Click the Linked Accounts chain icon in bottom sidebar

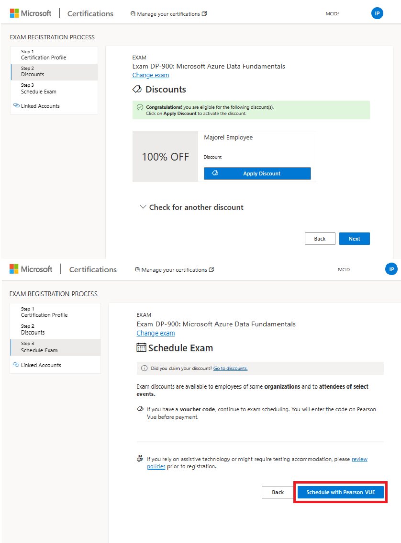tap(16, 365)
